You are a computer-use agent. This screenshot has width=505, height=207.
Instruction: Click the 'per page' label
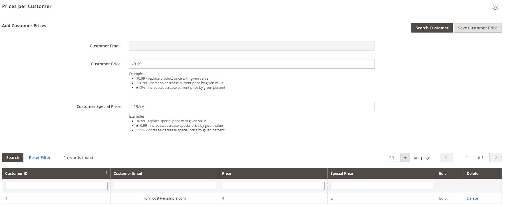point(422,158)
